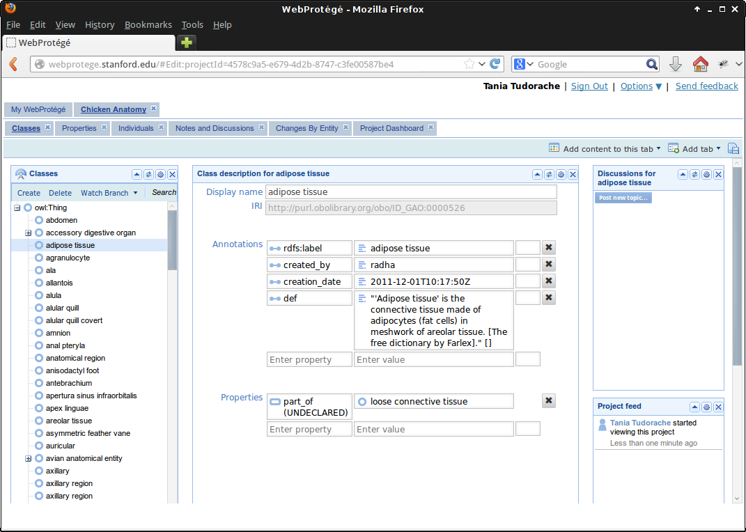Close the Classes panel
This screenshot has width=746, height=532.
(173, 175)
